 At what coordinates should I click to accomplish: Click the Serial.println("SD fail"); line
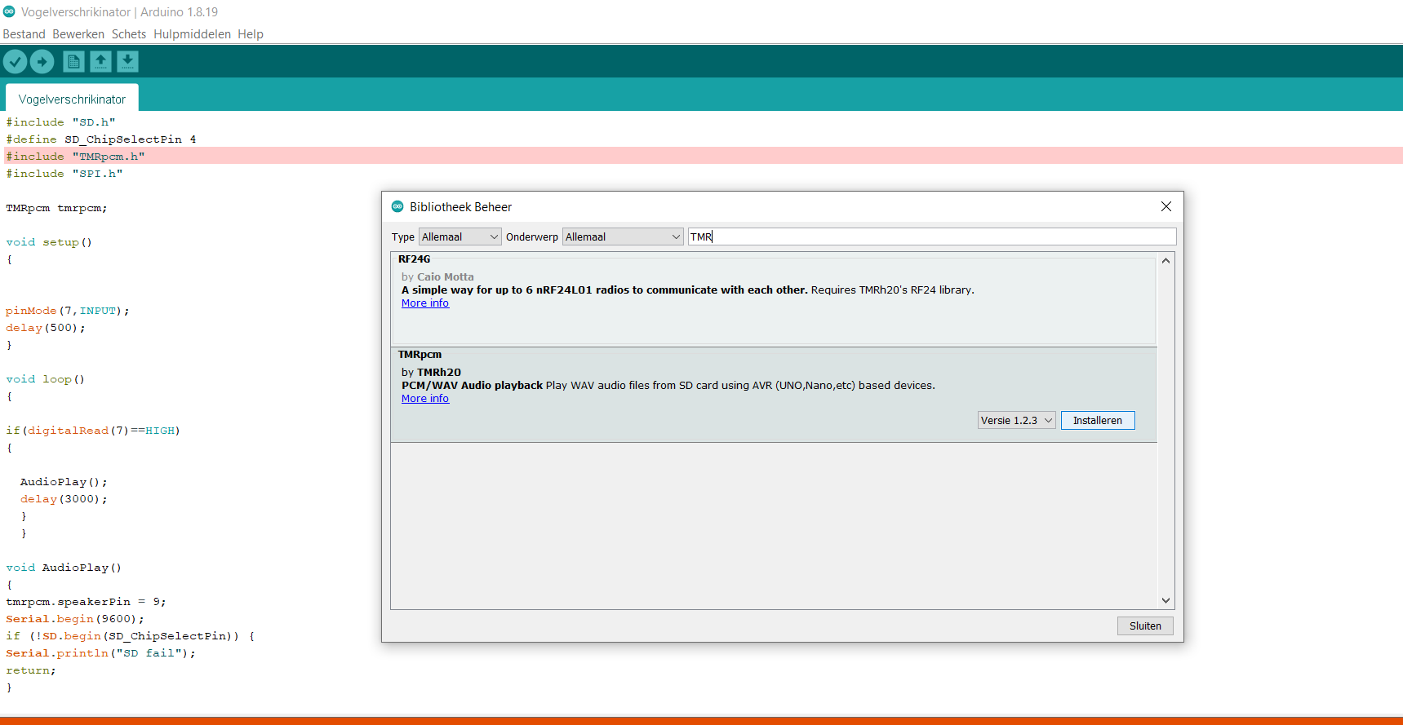[100, 652]
